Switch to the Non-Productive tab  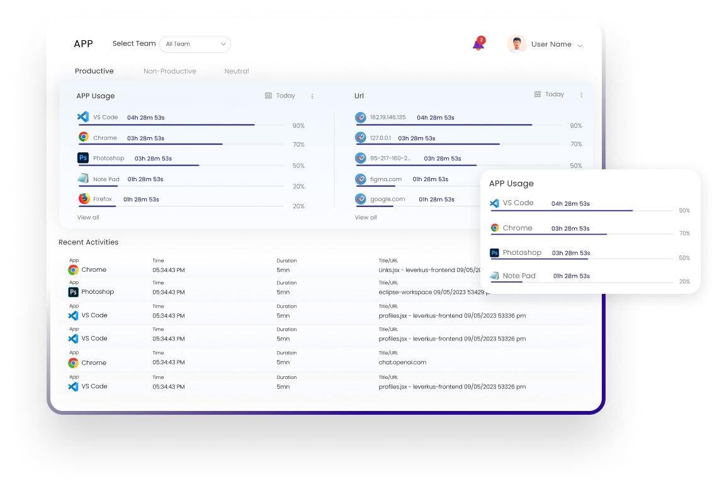(x=170, y=71)
